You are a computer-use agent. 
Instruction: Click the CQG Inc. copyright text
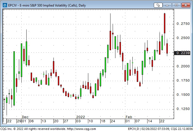pos(33,129)
